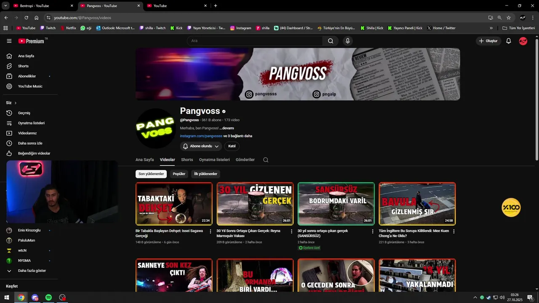The image size is (539, 303).
Task: Show hidden system tray icons
Action: (475, 298)
